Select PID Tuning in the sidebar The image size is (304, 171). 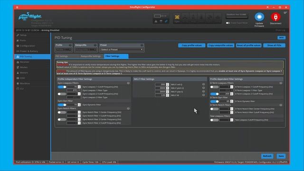tap(32, 57)
